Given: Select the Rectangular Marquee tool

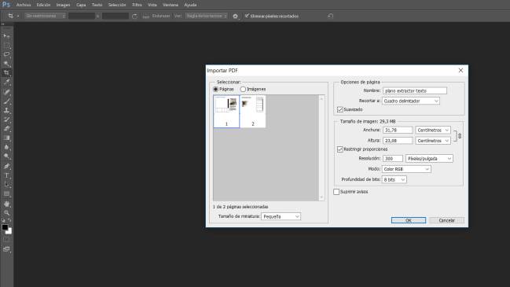Looking at the screenshot, I should (6, 46).
